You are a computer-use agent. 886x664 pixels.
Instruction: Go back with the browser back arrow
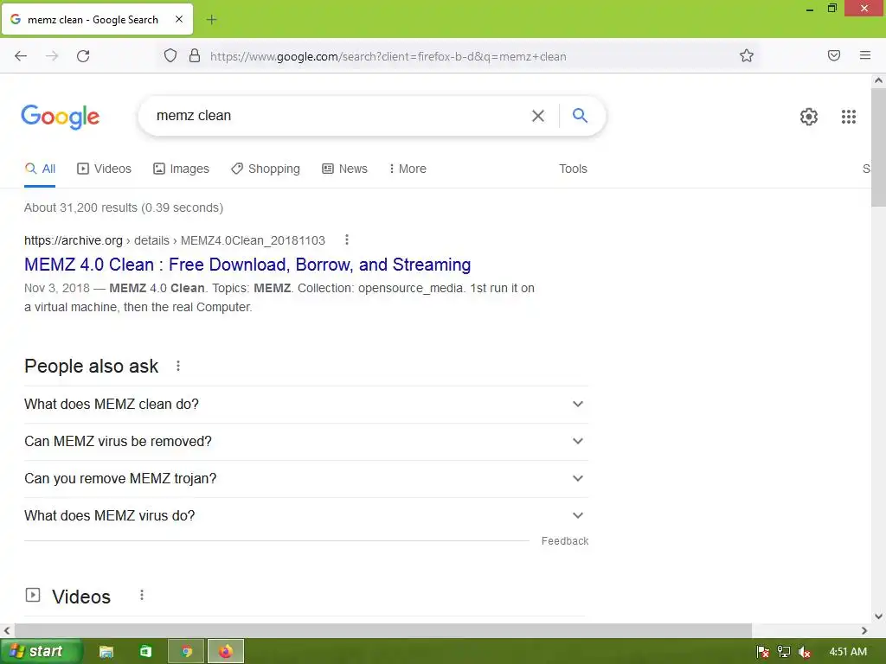(21, 56)
